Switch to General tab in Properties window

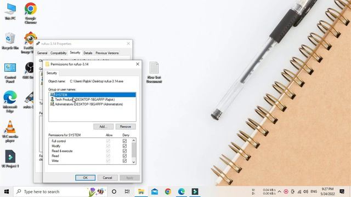42,53
